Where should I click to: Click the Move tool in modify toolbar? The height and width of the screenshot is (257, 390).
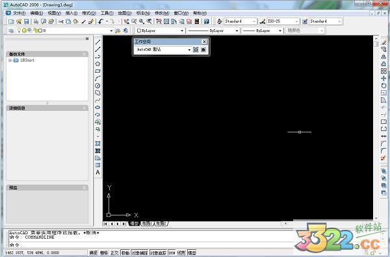coord(383,79)
